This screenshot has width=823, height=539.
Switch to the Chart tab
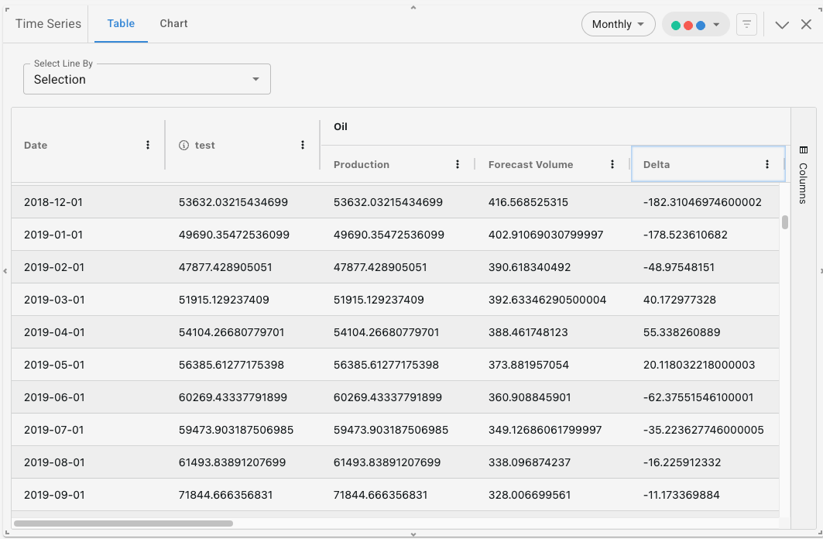click(x=173, y=23)
